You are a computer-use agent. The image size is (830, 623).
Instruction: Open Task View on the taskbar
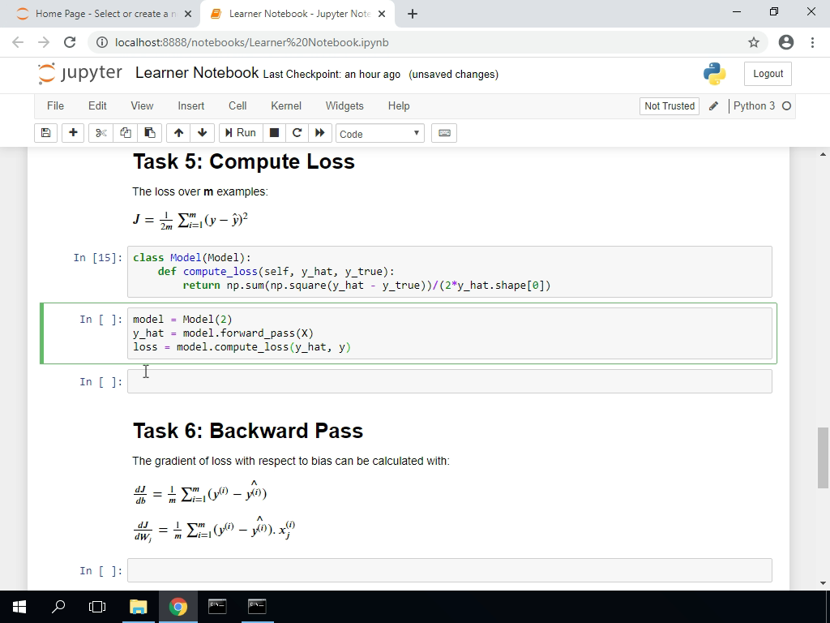point(97,607)
